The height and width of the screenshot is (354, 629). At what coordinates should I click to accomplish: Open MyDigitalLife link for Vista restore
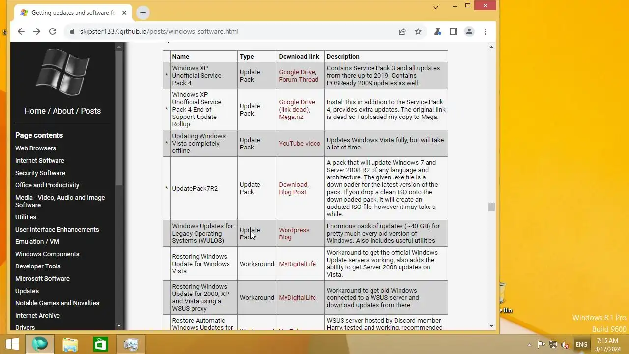(x=297, y=264)
